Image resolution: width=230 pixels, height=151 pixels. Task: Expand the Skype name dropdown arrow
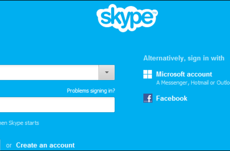107,73
